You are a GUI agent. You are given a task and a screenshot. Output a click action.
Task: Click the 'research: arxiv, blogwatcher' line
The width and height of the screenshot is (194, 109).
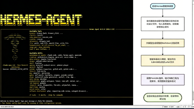coord(54,85)
